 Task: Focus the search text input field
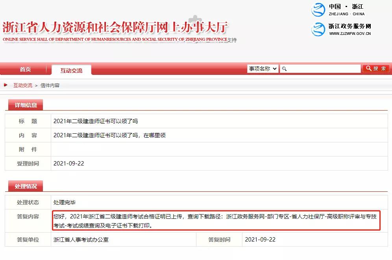point(323,69)
